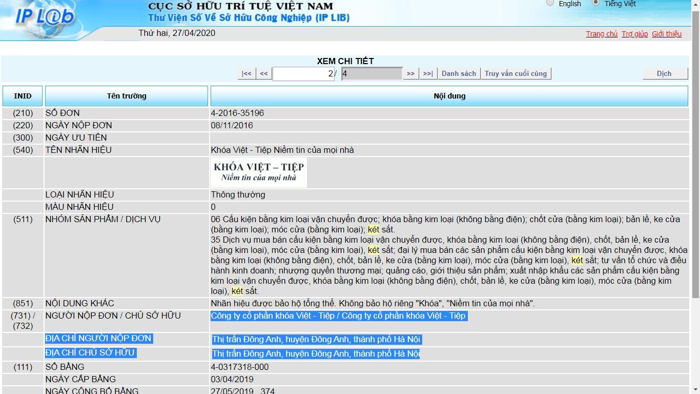Open the Trang chủ link

602,34
